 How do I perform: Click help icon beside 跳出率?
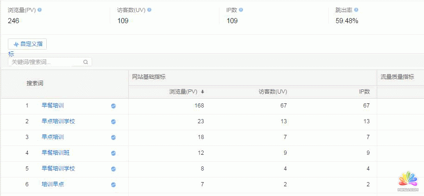356,10
